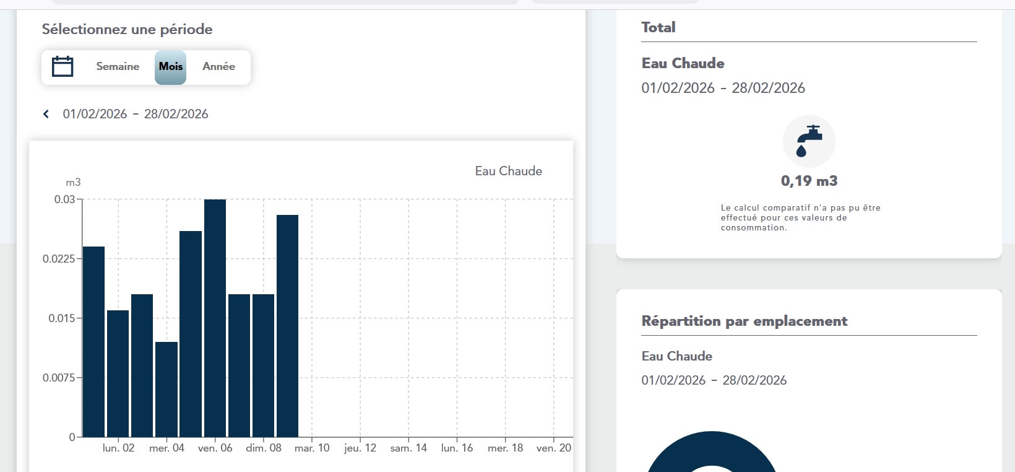Click the water faucet icon

809,141
